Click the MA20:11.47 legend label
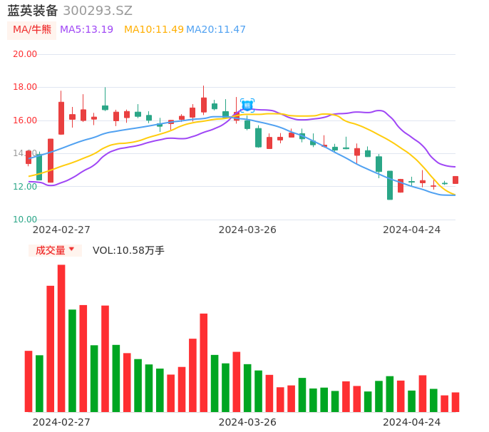 [x=216, y=30]
